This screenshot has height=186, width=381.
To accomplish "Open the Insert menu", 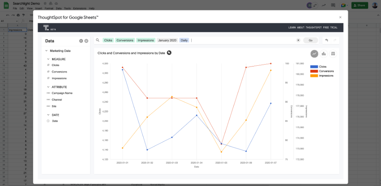I will click(39, 8).
